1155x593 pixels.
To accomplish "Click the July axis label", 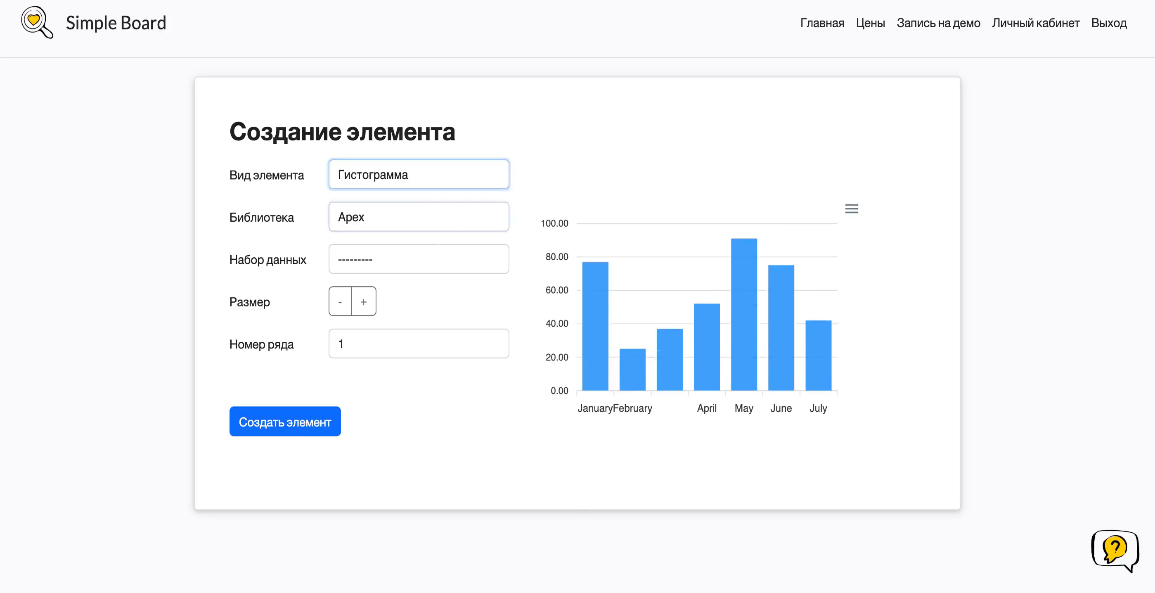I will 818,408.
